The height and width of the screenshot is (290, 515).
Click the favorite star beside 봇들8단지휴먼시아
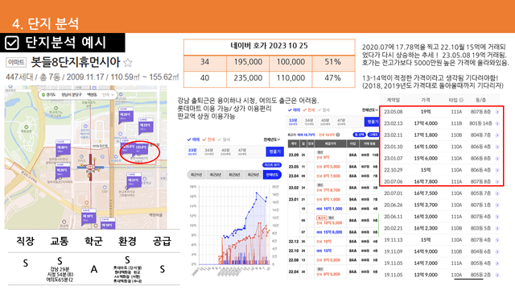pos(128,62)
